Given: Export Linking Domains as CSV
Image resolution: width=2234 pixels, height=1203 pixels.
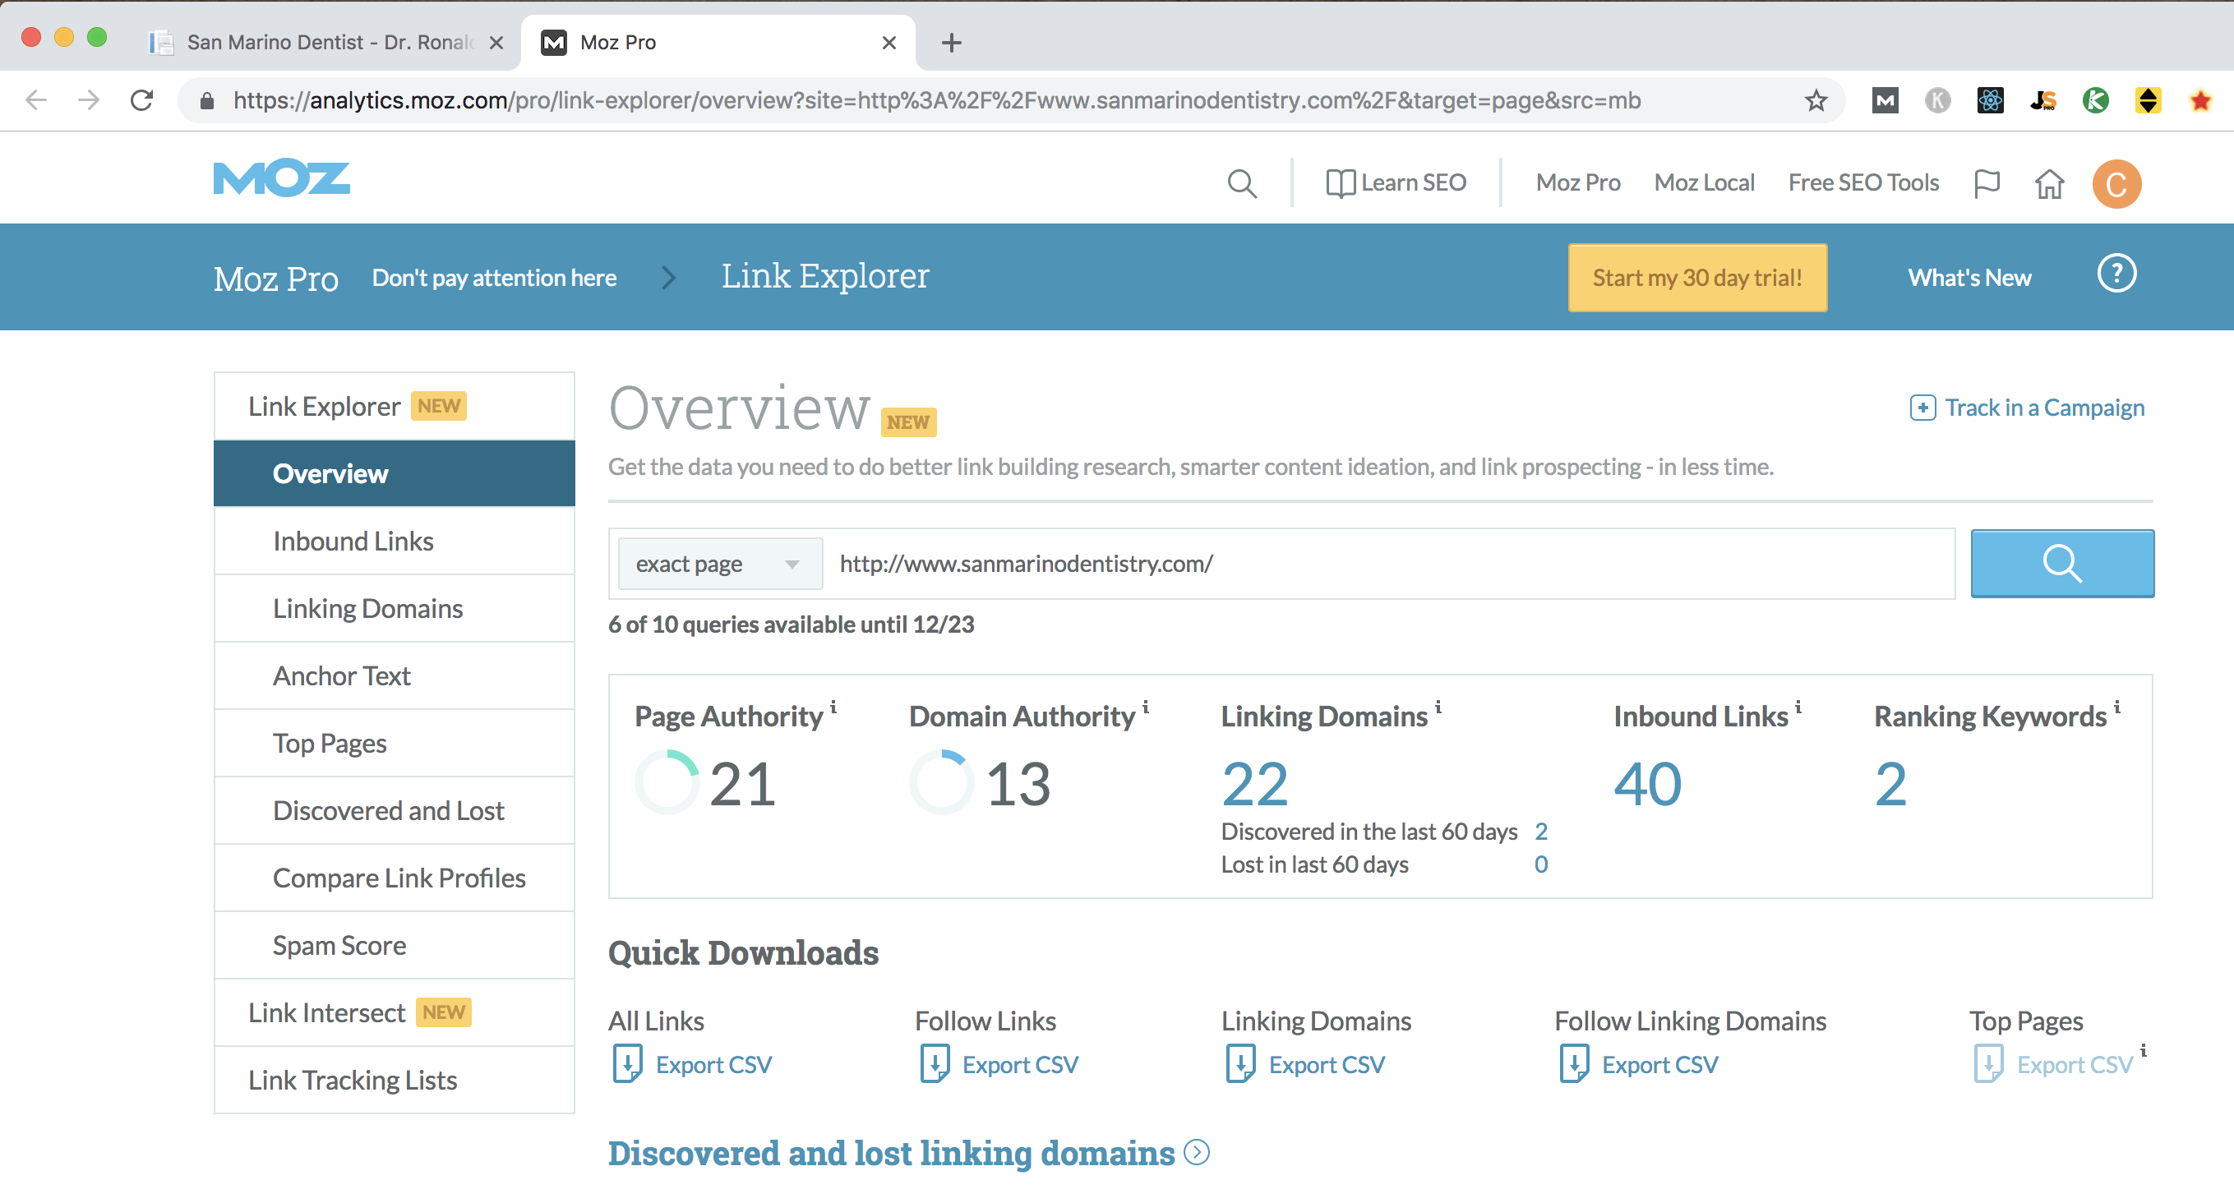Looking at the screenshot, I should (x=1305, y=1064).
